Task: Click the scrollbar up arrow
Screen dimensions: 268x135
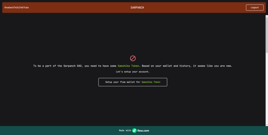Action: click(x=267, y=16)
